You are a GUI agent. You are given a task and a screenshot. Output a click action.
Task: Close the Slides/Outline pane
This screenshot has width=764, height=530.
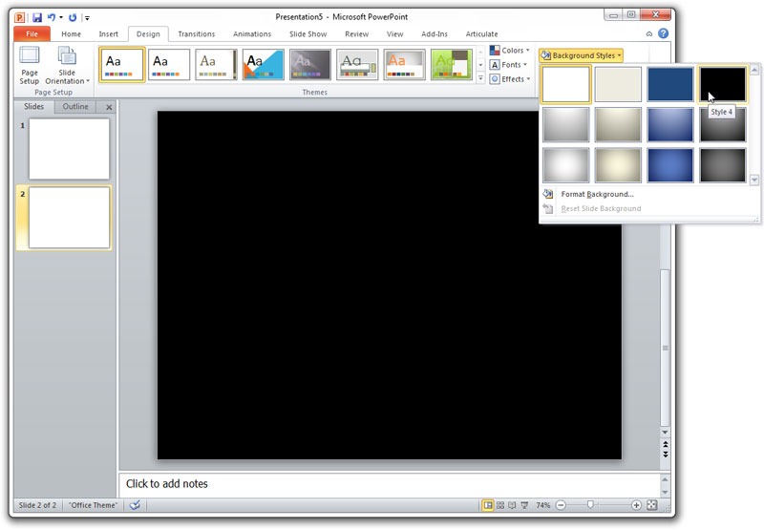[x=109, y=107]
